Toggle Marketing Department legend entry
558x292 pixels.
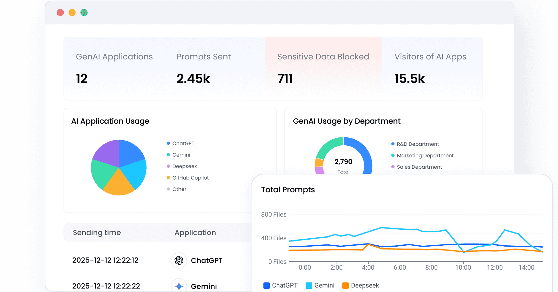(x=422, y=156)
